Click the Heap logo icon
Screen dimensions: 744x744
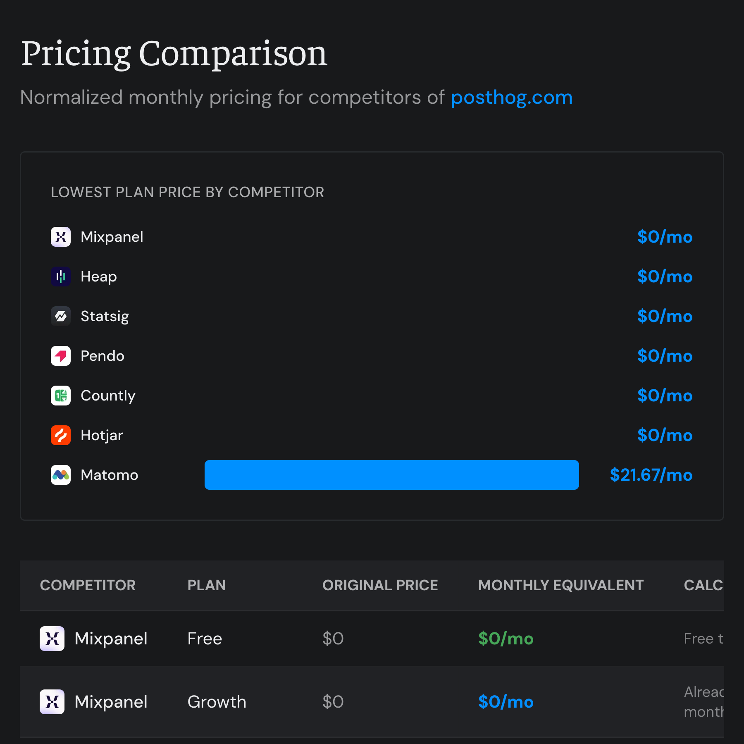pyautogui.click(x=60, y=277)
